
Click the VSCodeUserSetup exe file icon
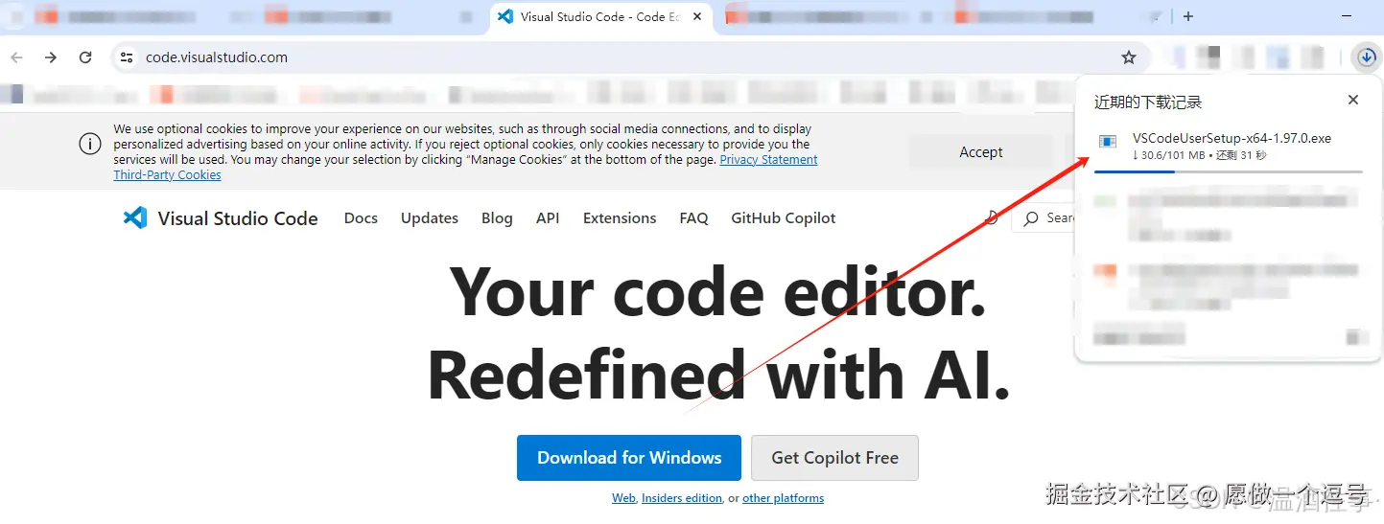click(x=1107, y=142)
